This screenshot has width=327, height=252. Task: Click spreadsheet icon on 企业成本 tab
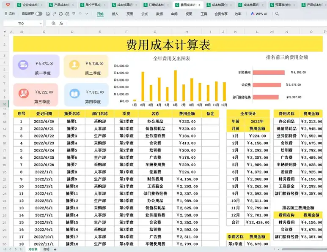pos(19,5)
